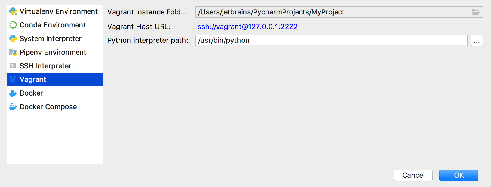The width and height of the screenshot is (491, 187).
Task: Choose Docker Compose configuration
Action: 48,106
